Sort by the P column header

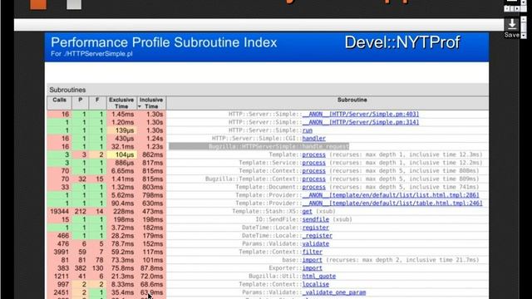tap(81, 103)
